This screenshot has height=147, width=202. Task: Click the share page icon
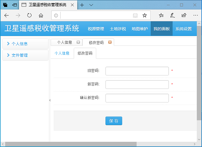184,15
